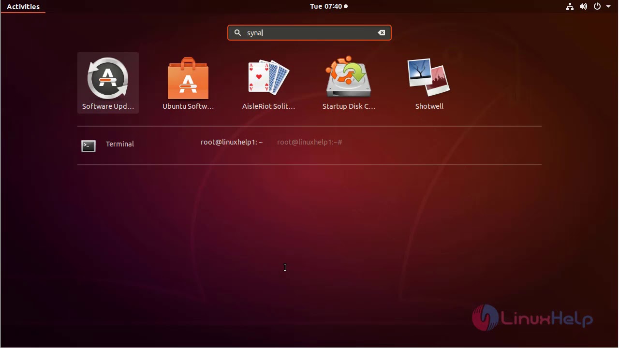Open the network status icon
This screenshot has height=348, width=619.
pos(570,7)
